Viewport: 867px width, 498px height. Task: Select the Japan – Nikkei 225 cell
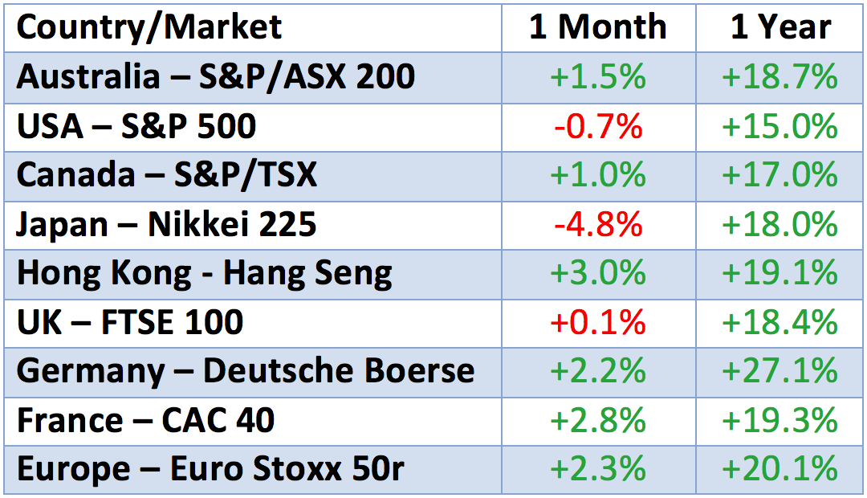pyautogui.click(x=167, y=224)
